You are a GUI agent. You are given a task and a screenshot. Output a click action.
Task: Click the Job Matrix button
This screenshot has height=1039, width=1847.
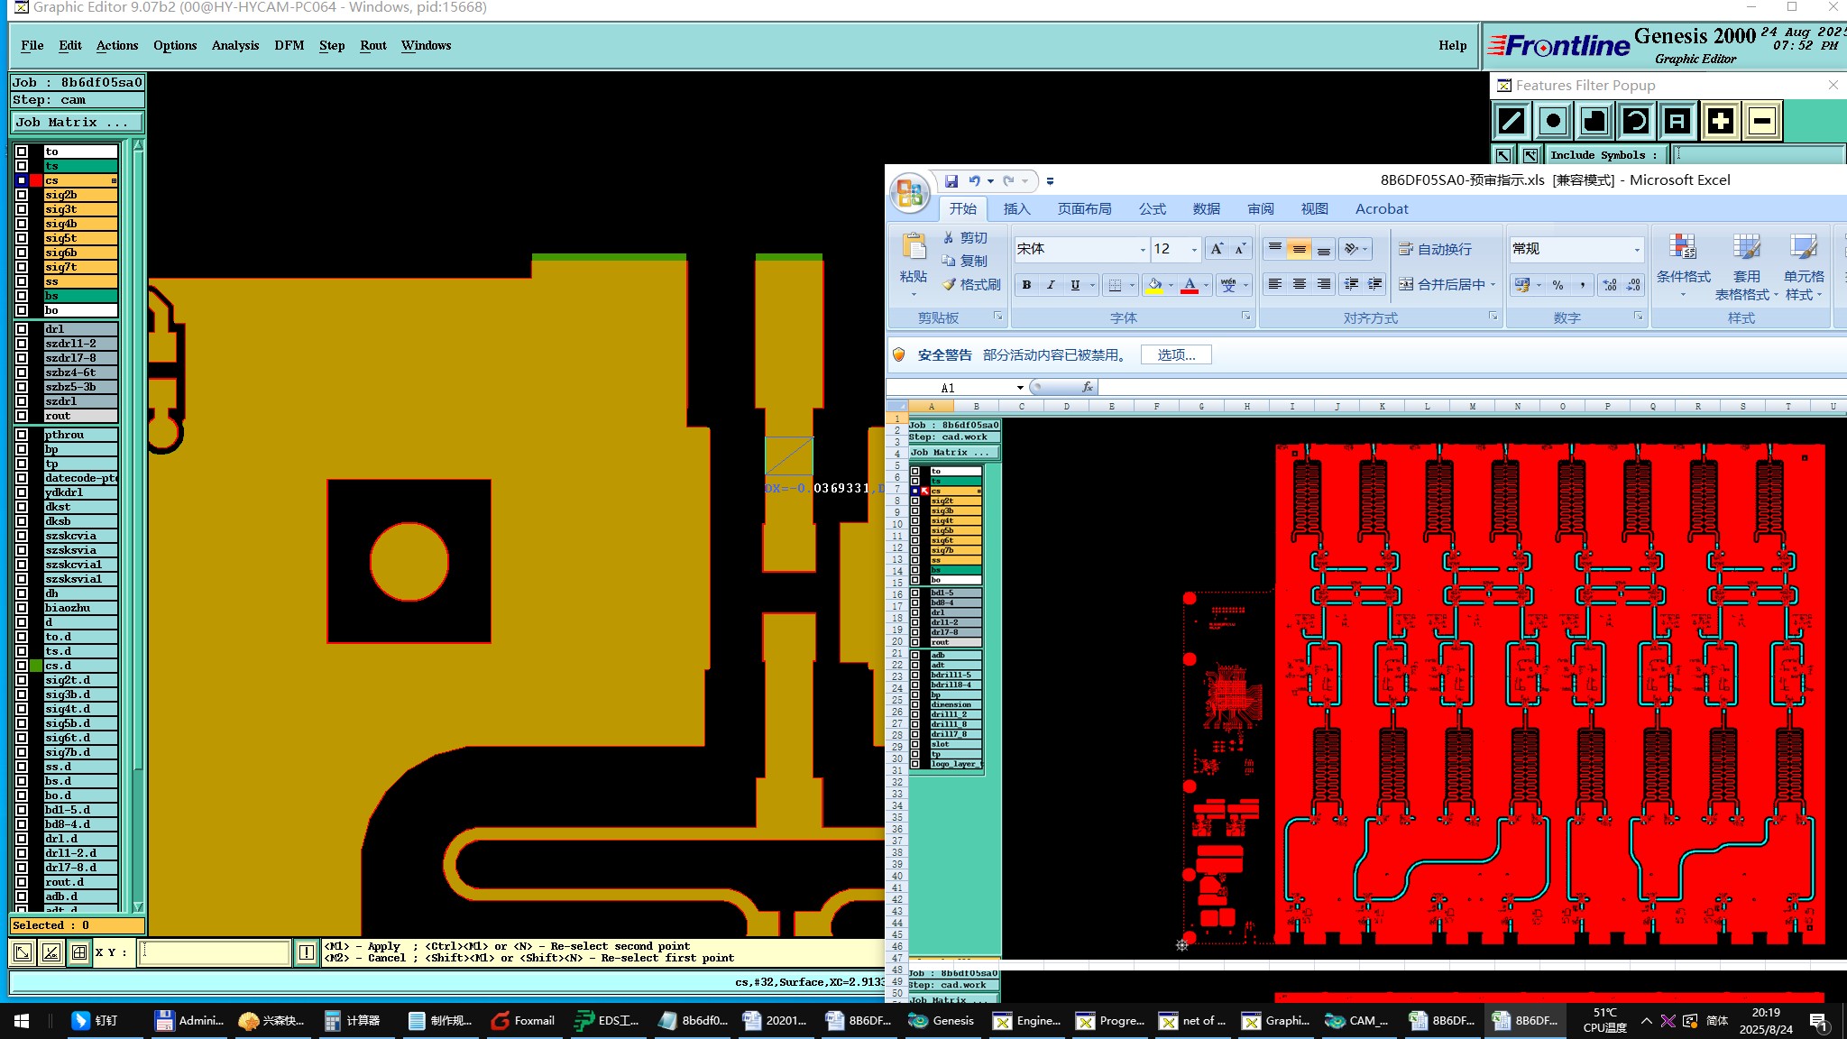(77, 123)
